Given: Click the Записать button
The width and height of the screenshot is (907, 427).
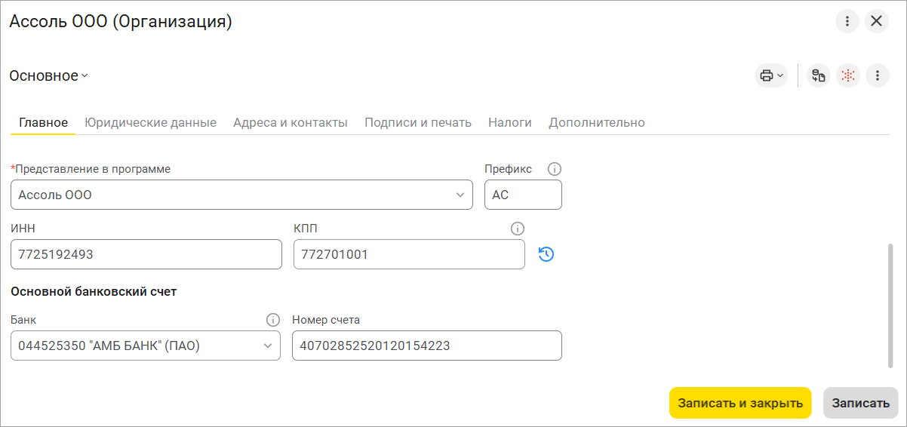Looking at the screenshot, I should (860, 403).
